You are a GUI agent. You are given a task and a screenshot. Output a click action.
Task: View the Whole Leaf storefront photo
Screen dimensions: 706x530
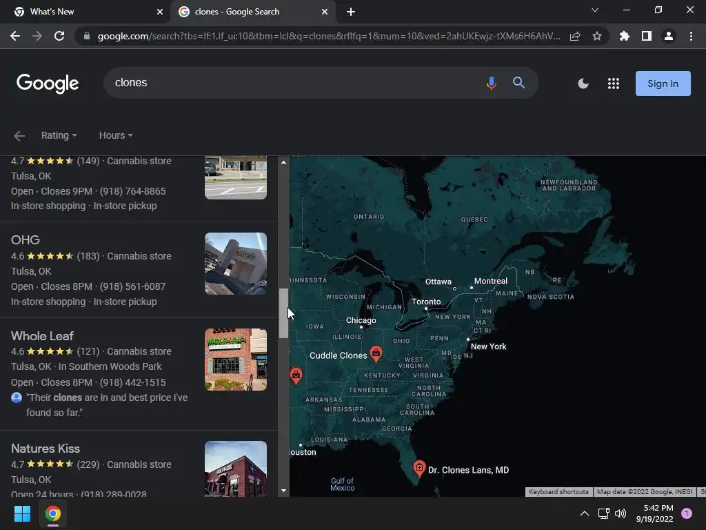tap(236, 360)
